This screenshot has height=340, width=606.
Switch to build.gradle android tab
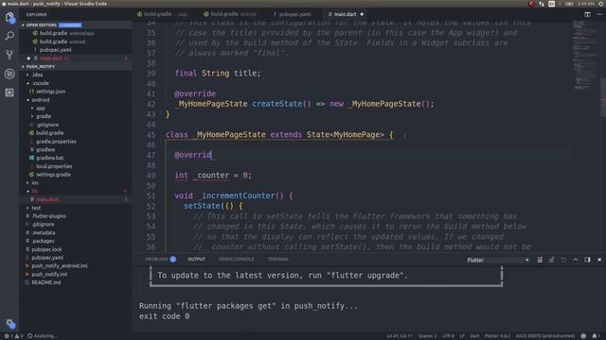[x=229, y=14]
